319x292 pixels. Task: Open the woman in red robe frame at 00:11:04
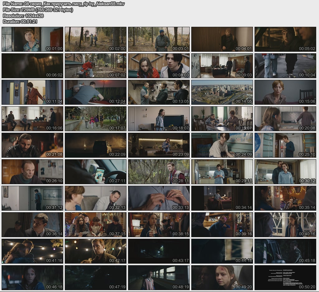(32, 92)
